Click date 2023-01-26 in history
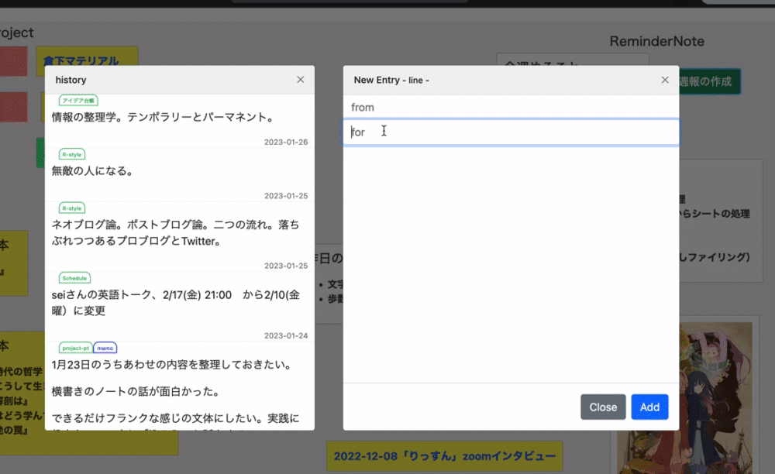 coord(286,142)
